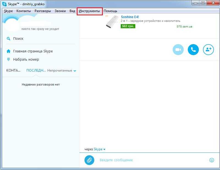The width and height of the screenshot is (220, 170).
Task: Click the home icon beside Главная страница
Action: 9,51
